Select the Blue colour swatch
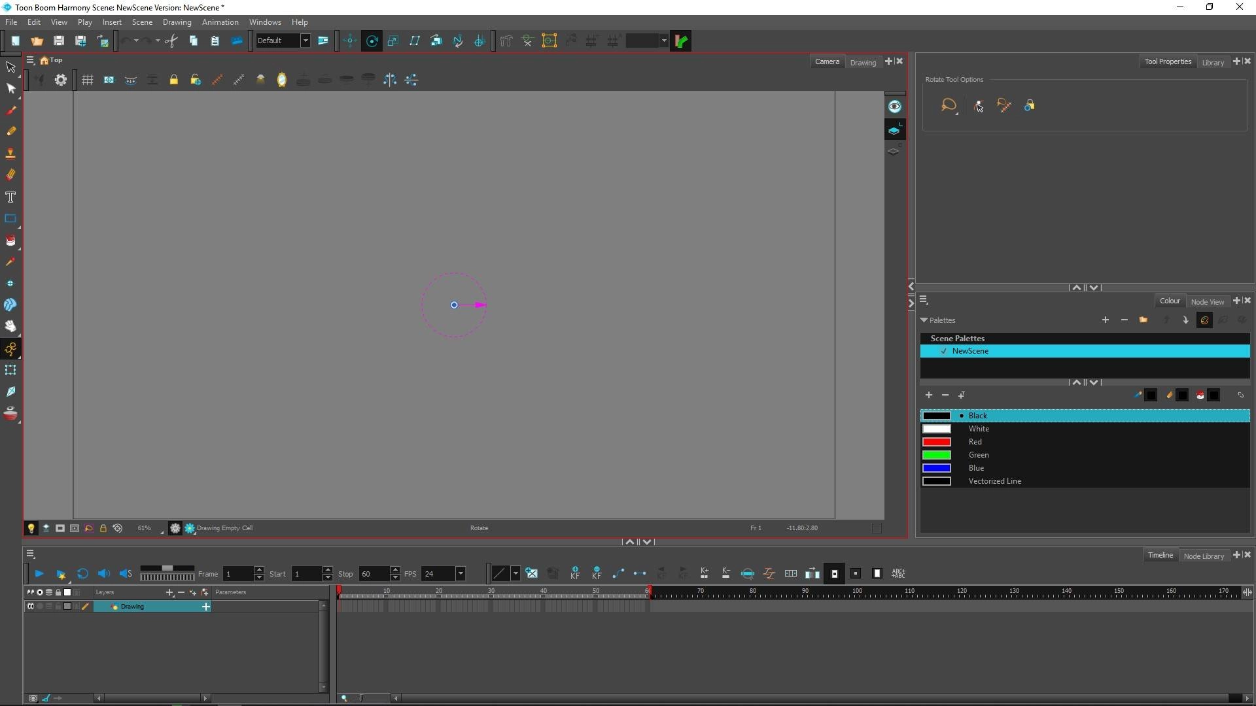The width and height of the screenshot is (1256, 706). click(x=936, y=468)
